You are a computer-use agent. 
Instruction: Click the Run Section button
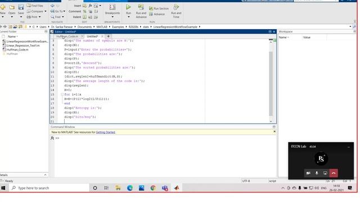(x=159, y=8)
